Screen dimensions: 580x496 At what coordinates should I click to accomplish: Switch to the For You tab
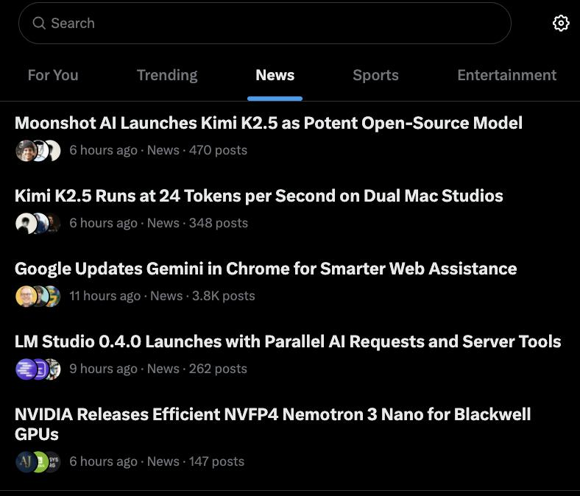click(53, 75)
